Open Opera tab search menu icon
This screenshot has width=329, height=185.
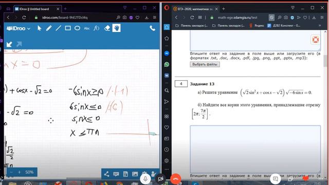point(293,8)
